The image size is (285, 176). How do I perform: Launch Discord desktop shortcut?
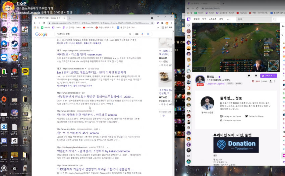tap(4, 142)
